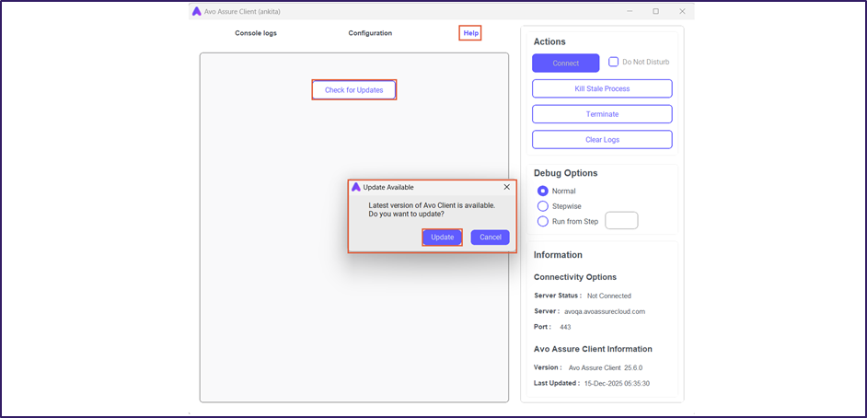Click Kill Stale Process
Screen dimensions: 867x418
click(x=602, y=88)
